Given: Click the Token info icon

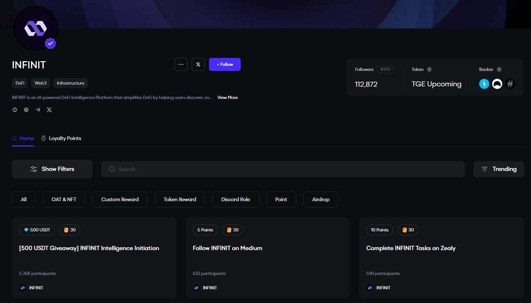Looking at the screenshot, I should [x=429, y=69].
